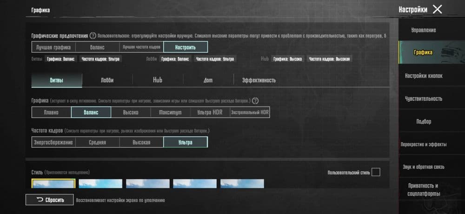The width and height of the screenshot is (465, 214).
Task: Set graphics quality to Баланс
Action: pyautogui.click(x=91, y=112)
